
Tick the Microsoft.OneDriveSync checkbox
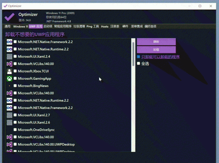pos(15,130)
